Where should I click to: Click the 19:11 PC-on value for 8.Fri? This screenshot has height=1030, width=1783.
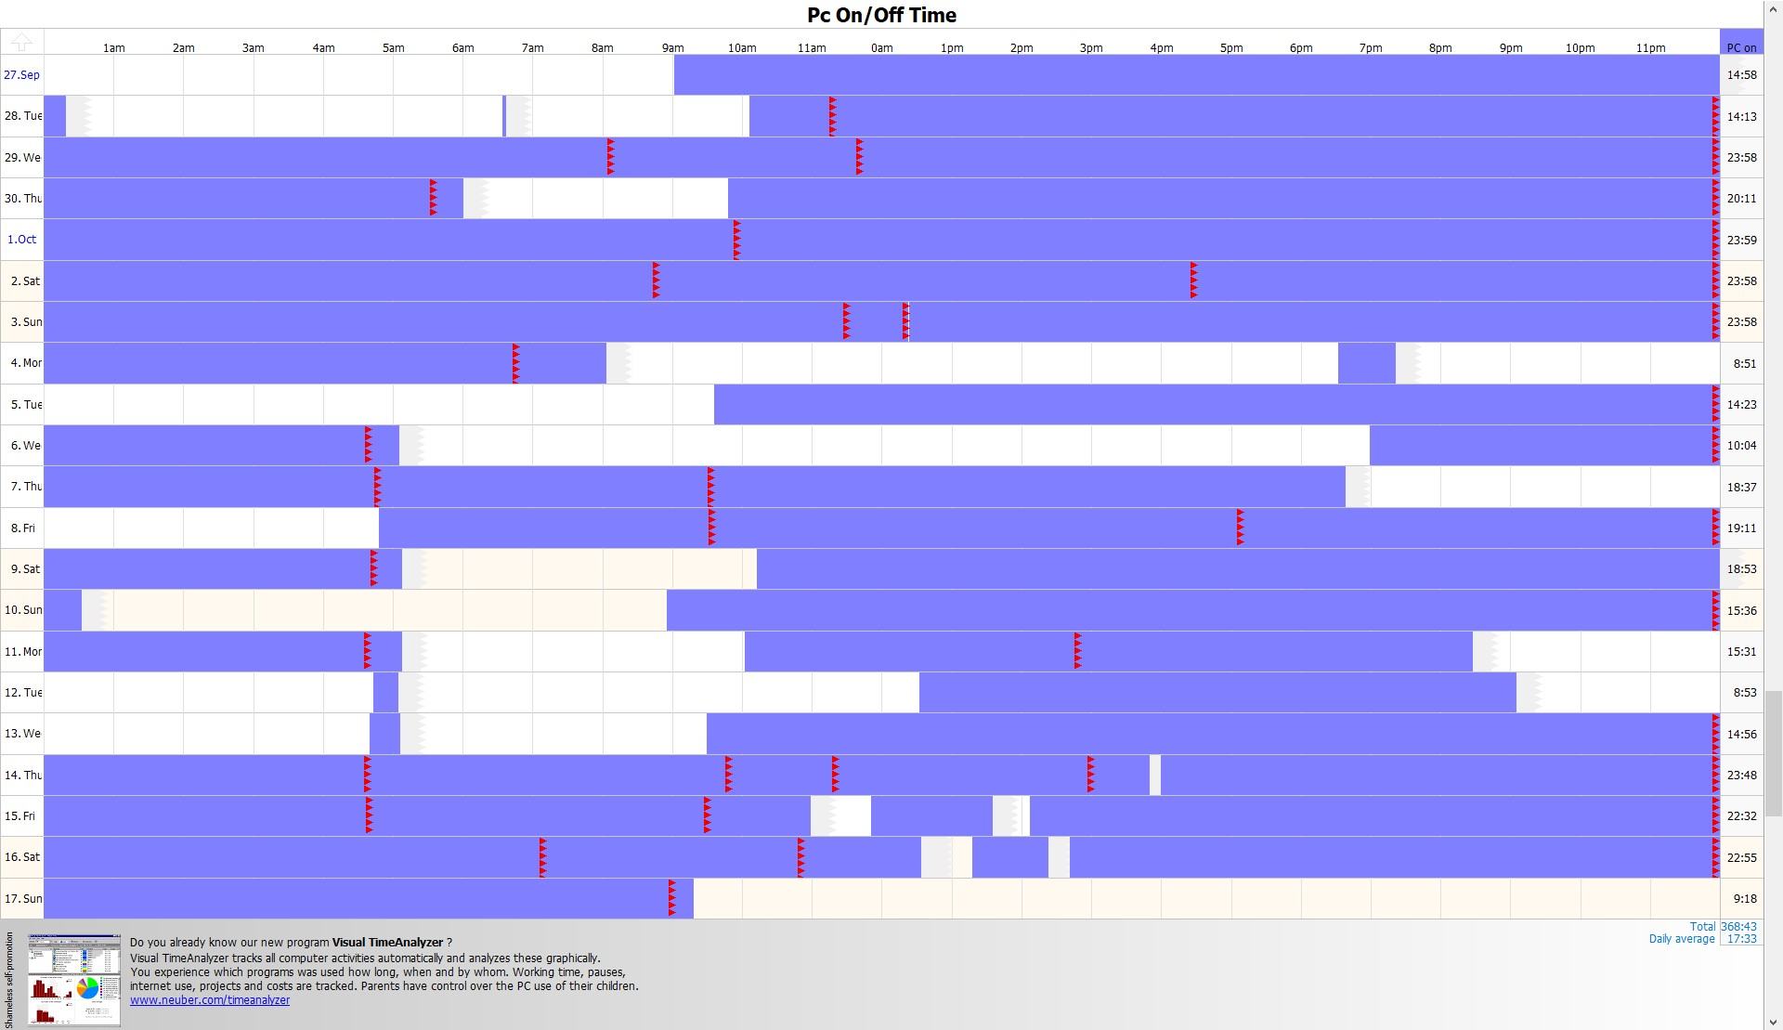1741,528
